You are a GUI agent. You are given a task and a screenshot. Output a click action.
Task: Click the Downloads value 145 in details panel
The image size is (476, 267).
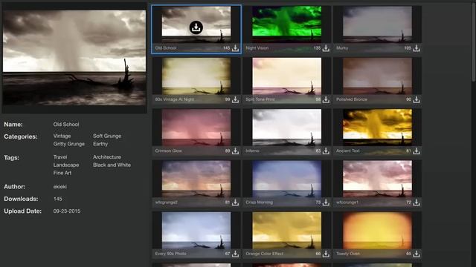pyautogui.click(x=58, y=199)
